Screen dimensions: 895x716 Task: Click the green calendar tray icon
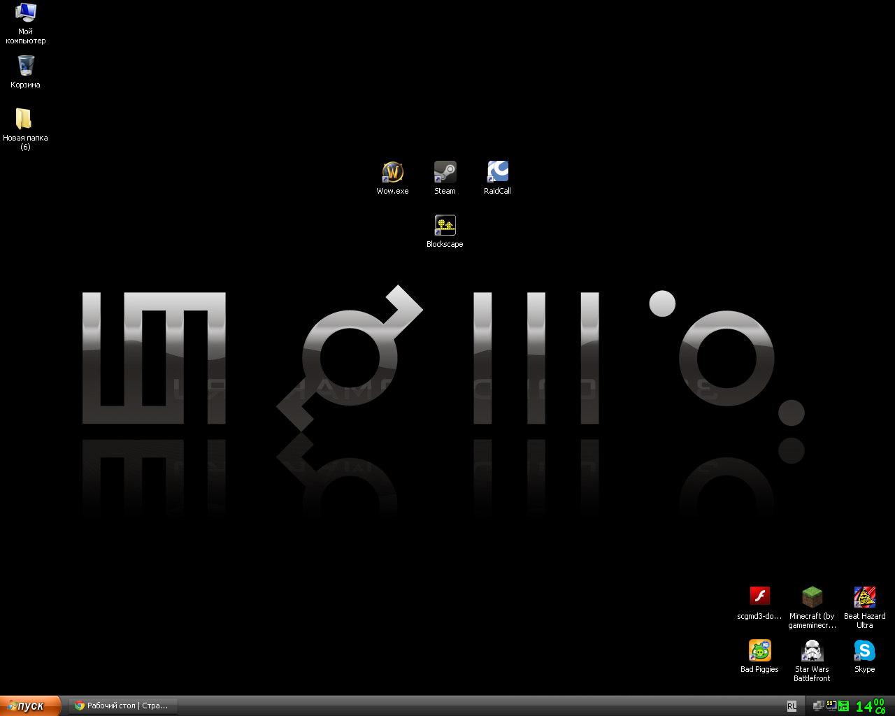(845, 706)
